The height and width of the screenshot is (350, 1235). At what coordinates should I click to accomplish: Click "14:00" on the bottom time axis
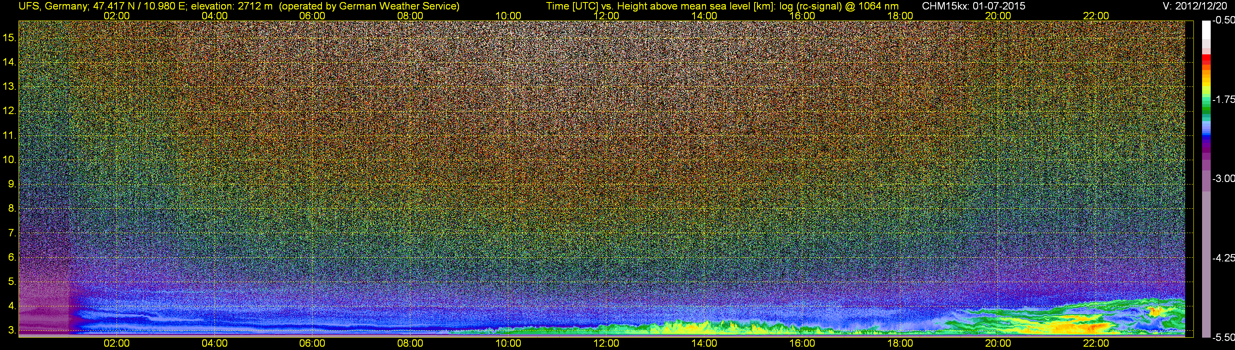704,343
